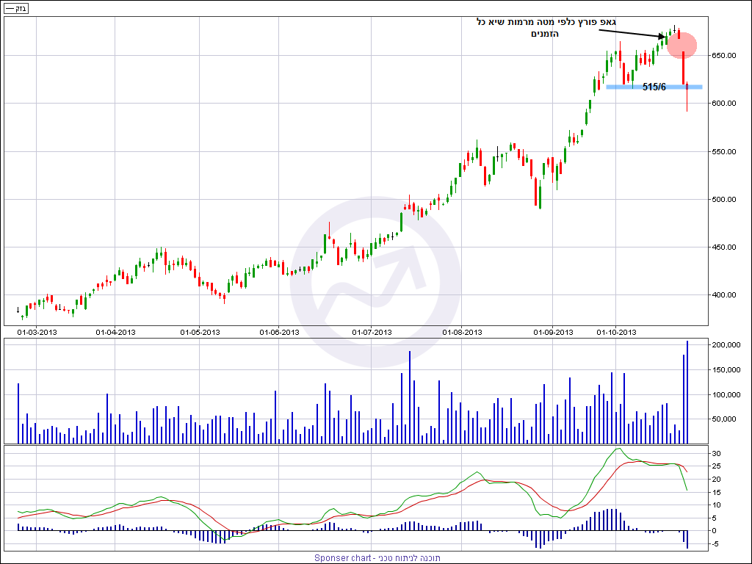Click the 01-04-2013 date label
Viewport: 752px width, 564px height.
[115, 332]
